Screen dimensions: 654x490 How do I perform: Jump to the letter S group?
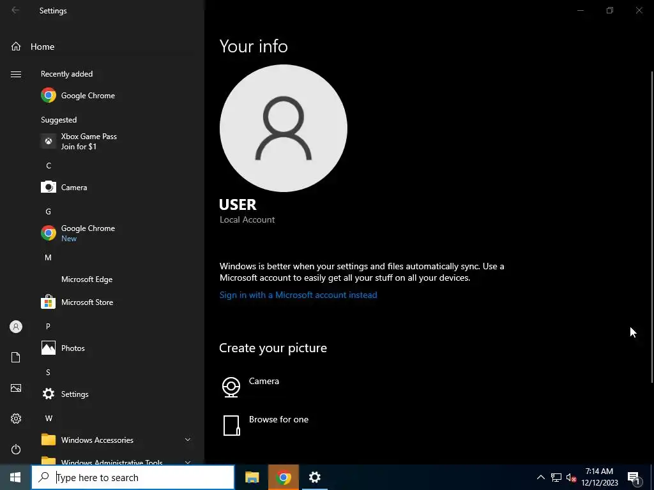tap(48, 372)
